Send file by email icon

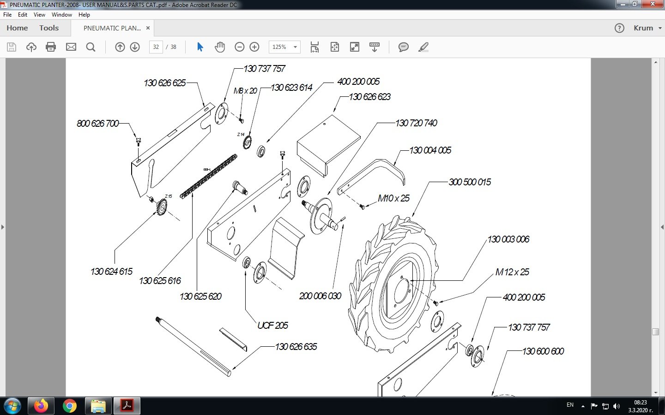click(71, 47)
